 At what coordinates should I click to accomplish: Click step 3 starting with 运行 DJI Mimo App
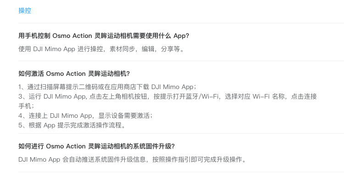coord(167,96)
